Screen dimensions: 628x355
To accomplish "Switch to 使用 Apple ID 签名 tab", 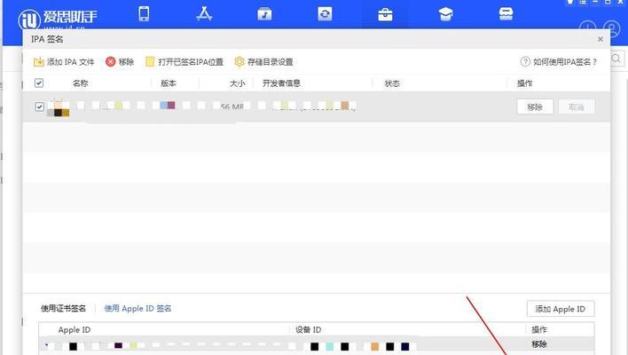I will coord(137,308).
